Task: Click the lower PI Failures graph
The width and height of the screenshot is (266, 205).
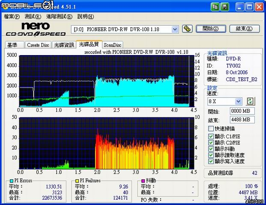Action: click(x=107, y=143)
